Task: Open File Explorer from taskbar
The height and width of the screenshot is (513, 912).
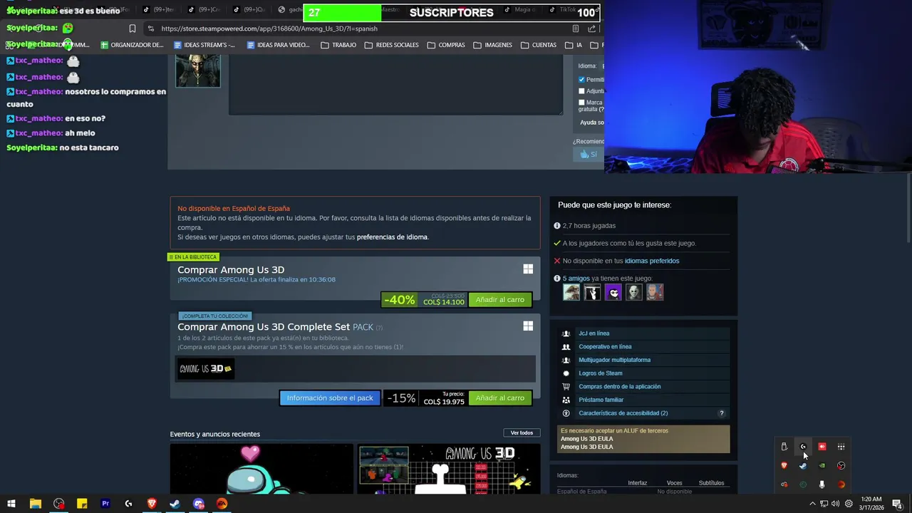Action: (35, 504)
